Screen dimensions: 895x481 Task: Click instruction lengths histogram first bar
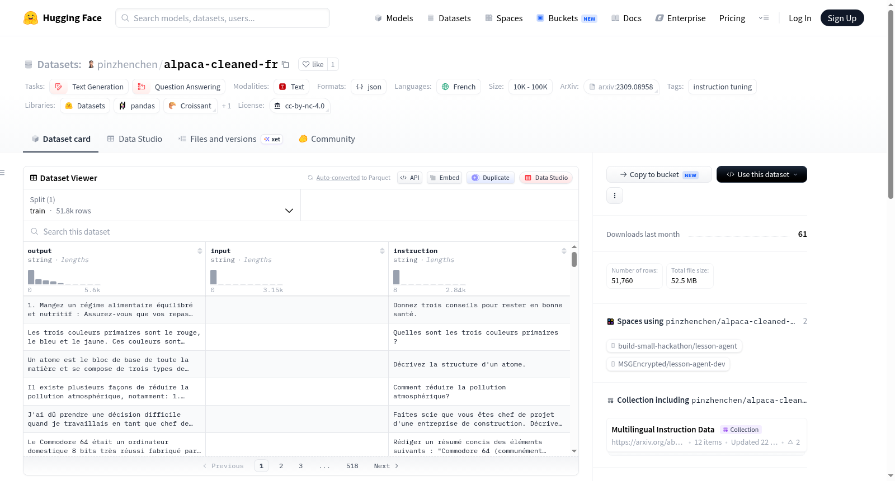point(396,277)
